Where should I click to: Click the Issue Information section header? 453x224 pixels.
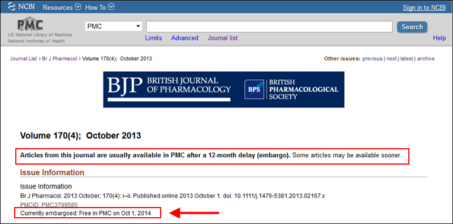pos(52,173)
